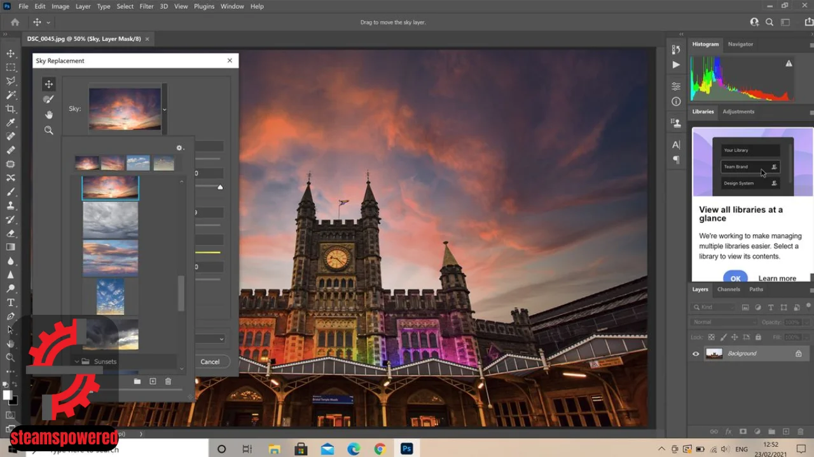Select the Horizontal Type tool
The image size is (814, 457).
(x=11, y=302)
